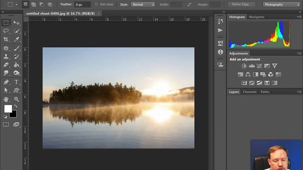Screen dimensions: 303x170
Task: Open the Layers panel flyout menu
Action: pos(299,92)
